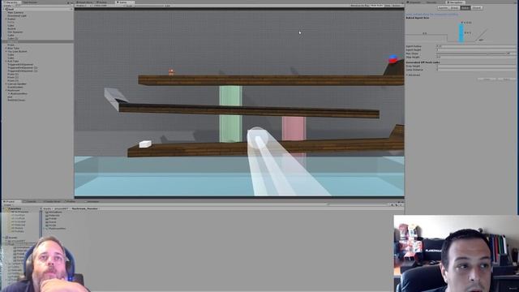Viewport: 519px width, 292px height.
Task: Open the Project tab in bottom panel
Action: tap(11, 202)
